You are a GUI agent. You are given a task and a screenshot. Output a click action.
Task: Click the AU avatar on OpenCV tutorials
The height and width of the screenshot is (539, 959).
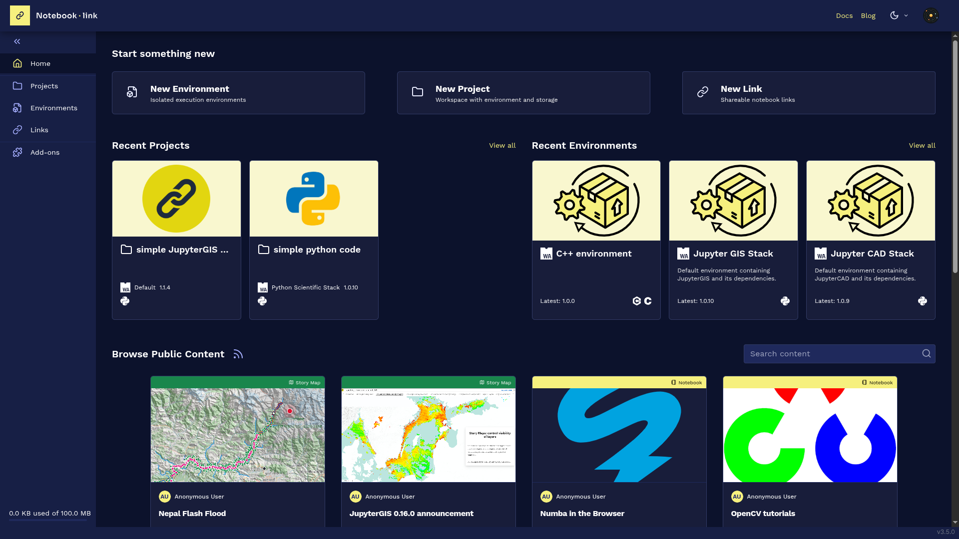point(737,497)
